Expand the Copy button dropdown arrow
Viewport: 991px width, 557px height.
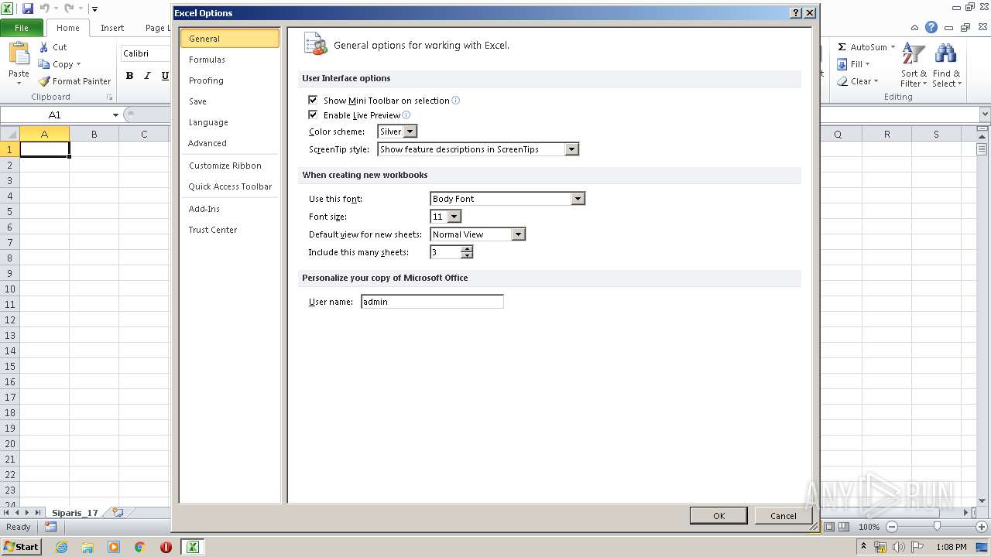[78, 64]
